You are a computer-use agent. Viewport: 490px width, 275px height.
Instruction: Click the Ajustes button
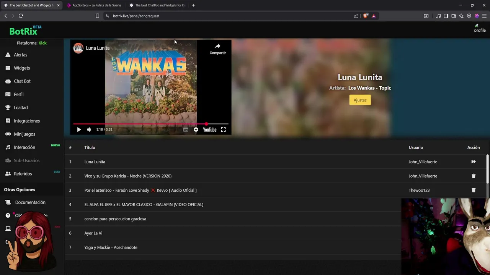click(x=360, y=100)
